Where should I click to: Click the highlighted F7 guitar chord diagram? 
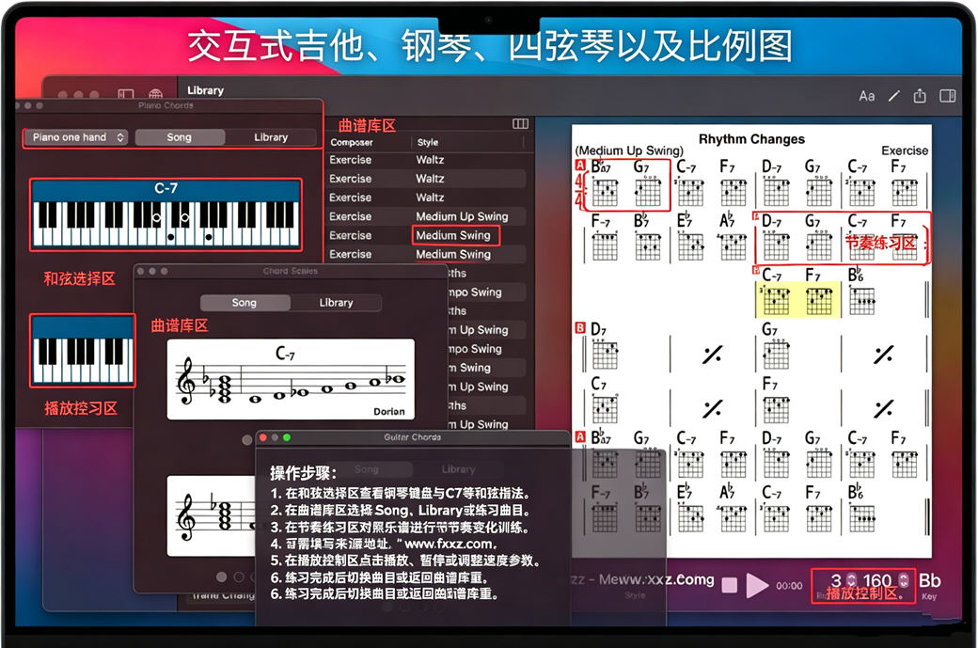tap(819, 299)
